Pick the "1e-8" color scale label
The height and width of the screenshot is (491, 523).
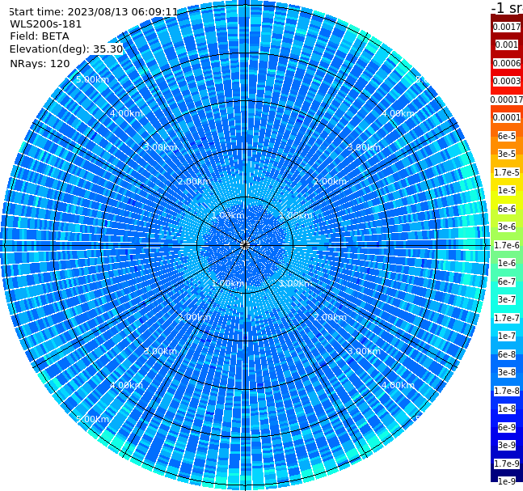(507, 408)
